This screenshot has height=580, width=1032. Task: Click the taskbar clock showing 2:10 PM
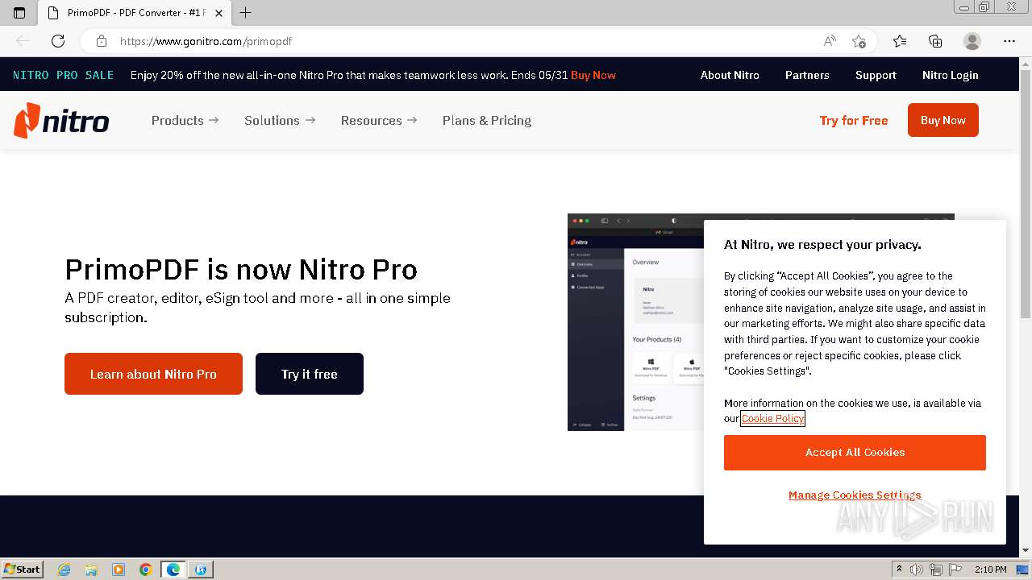990,570
